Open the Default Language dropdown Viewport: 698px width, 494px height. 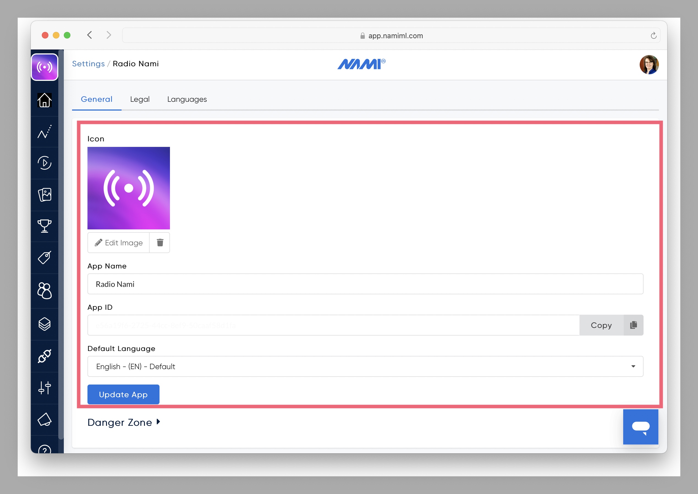[x=365, y=366]
